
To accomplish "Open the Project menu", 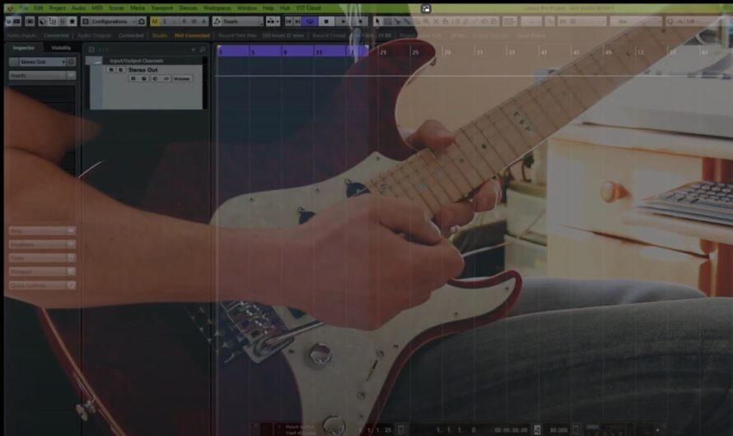I will point(57,8).
